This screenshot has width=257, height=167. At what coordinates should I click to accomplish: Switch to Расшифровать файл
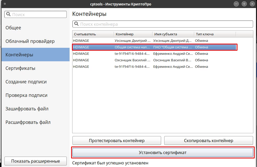35,122
